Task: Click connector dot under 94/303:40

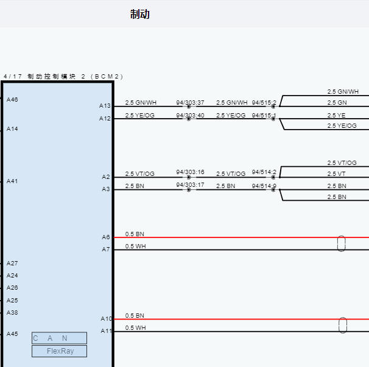Action: tap(189, 119)
